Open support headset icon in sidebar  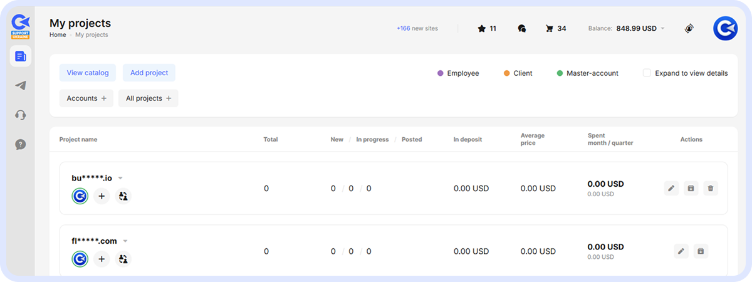(20, 115)
